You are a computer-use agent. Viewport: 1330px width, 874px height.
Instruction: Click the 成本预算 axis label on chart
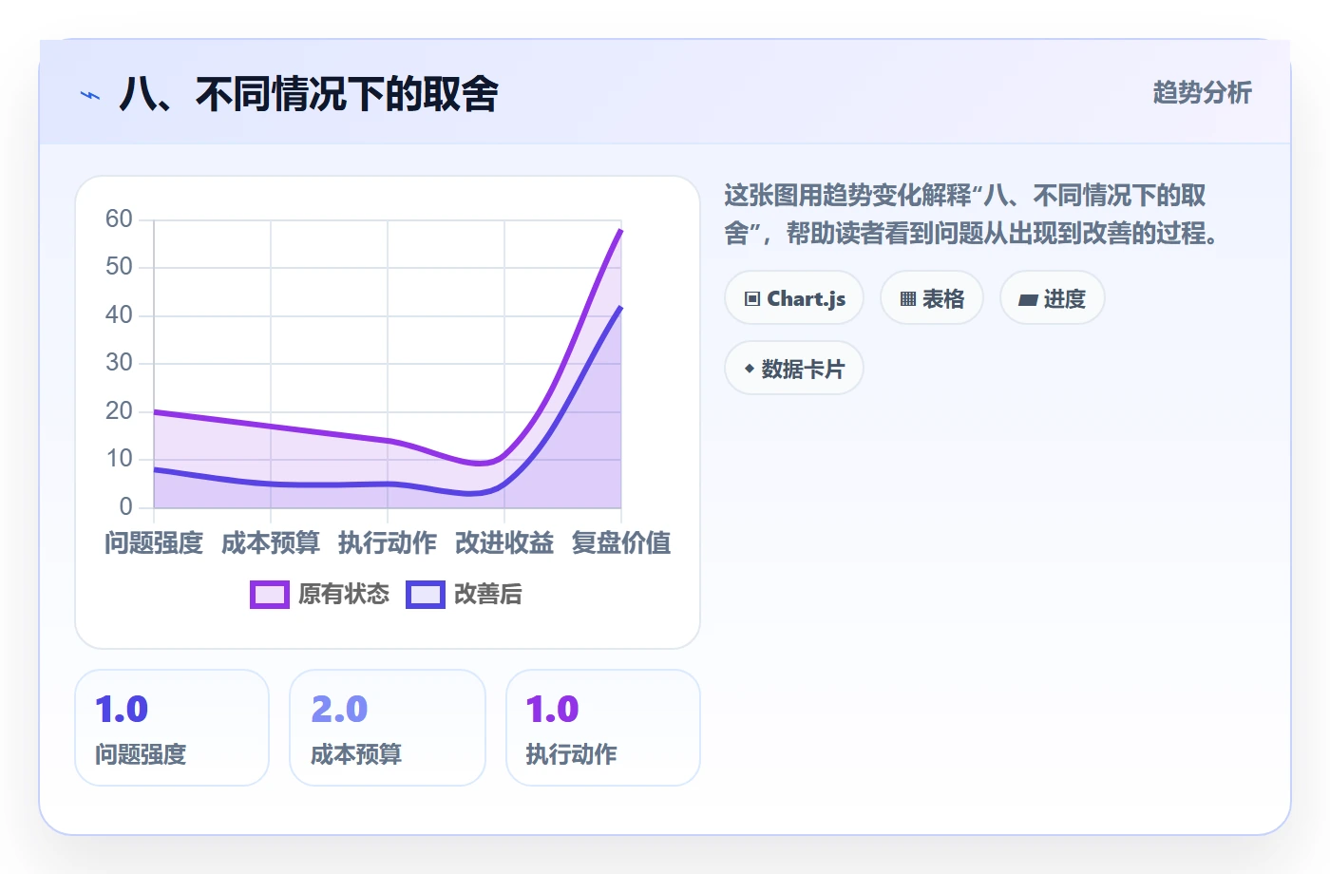point(271,543)
